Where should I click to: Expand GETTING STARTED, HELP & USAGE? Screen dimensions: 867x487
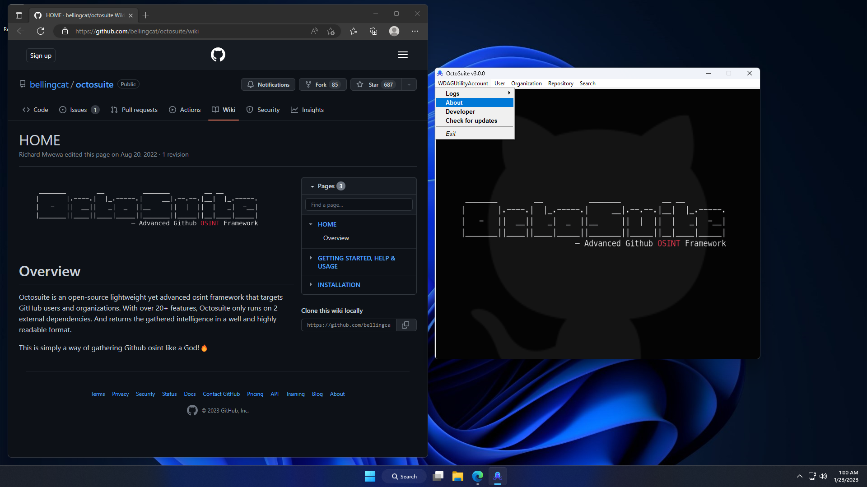[x=311, y=258]
